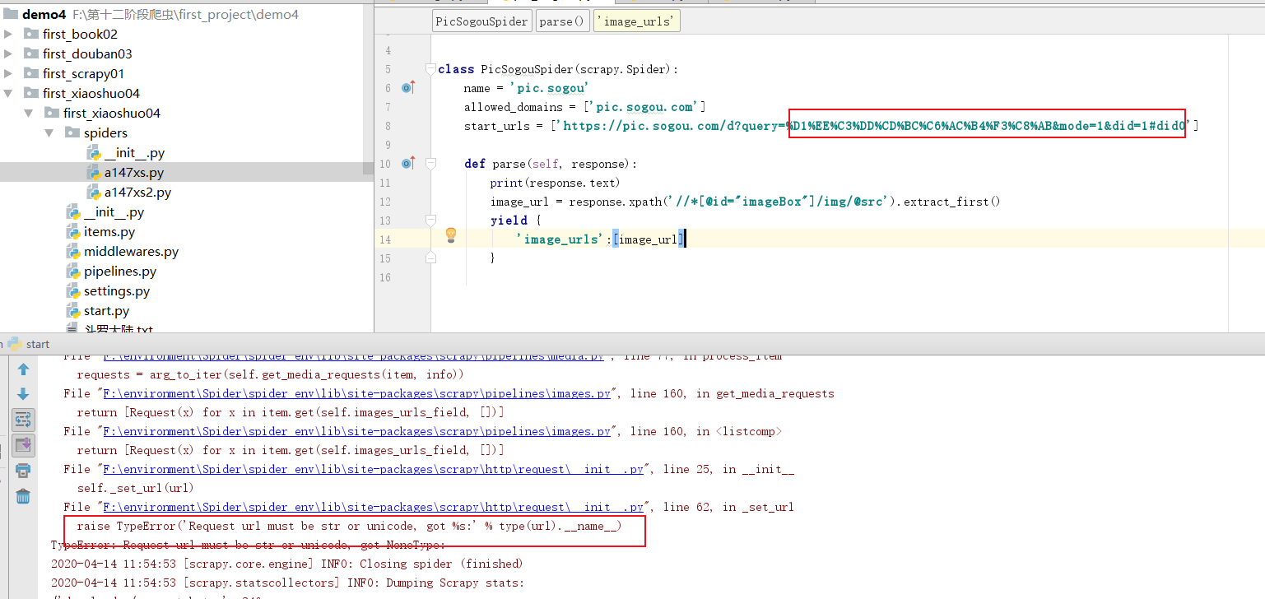Open the media.py link at console top
This screenshot has width=1265, height=599.
[353, 357]
